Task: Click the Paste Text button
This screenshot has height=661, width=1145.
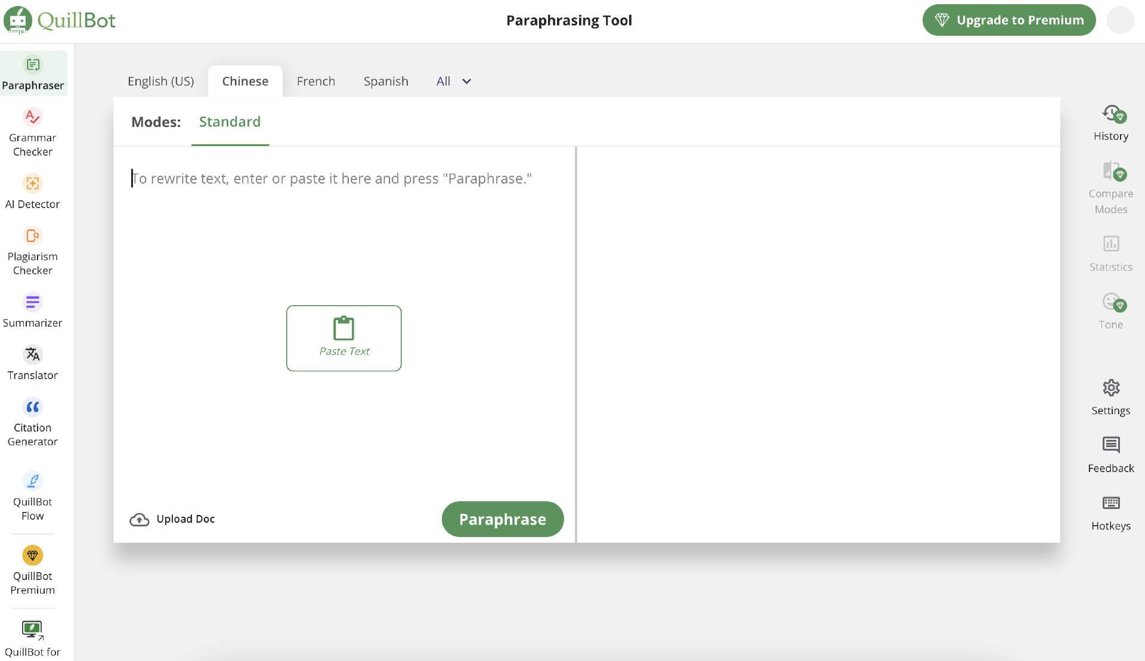Action: [x=344, y=338]
